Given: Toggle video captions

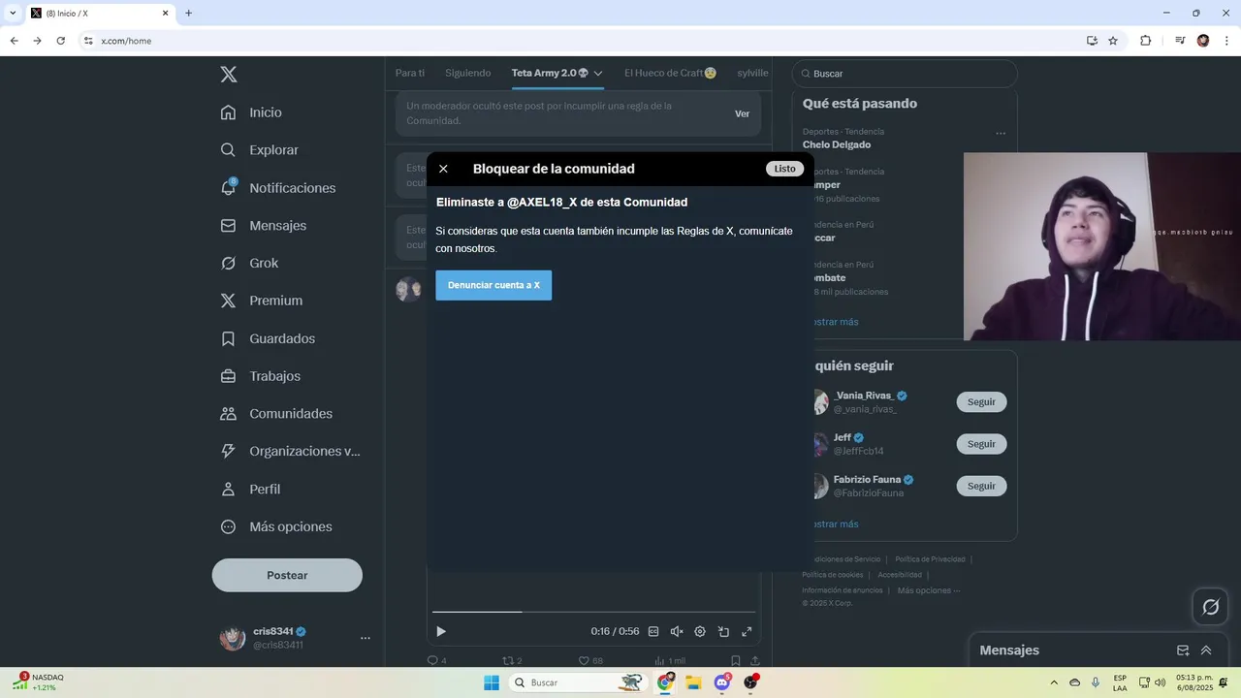Looking at the screenshot, I should coord(653,631).
